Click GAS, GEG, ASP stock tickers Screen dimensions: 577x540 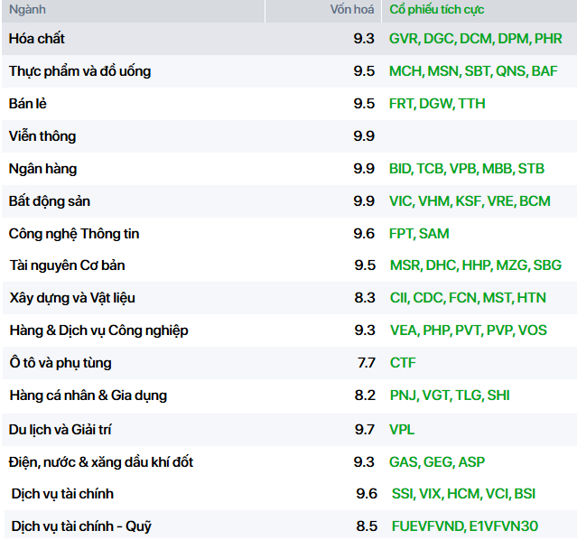tap(437, 462)
